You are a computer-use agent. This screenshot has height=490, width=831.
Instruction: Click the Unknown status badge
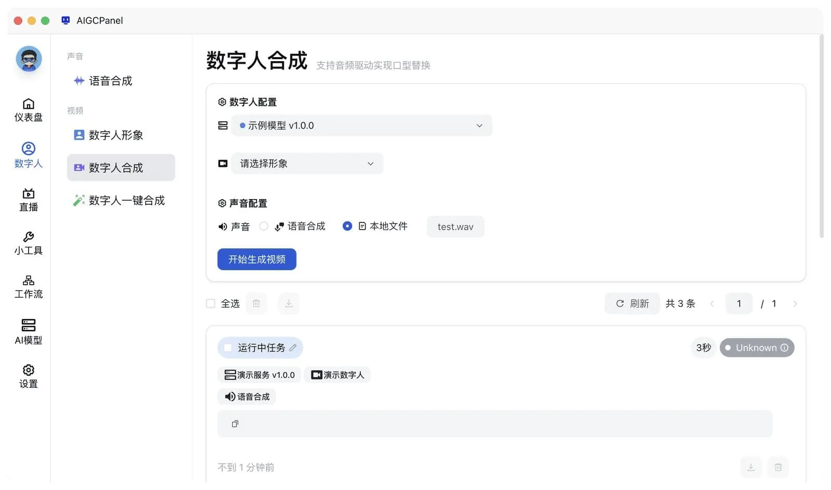(757, 347)
